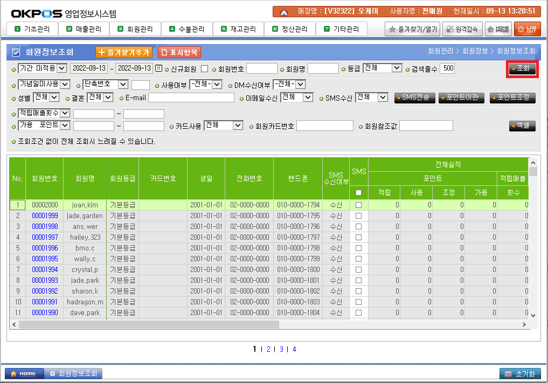Open member number 00001999 link
This screenshot has width=548, height=383.
(45, 215)
